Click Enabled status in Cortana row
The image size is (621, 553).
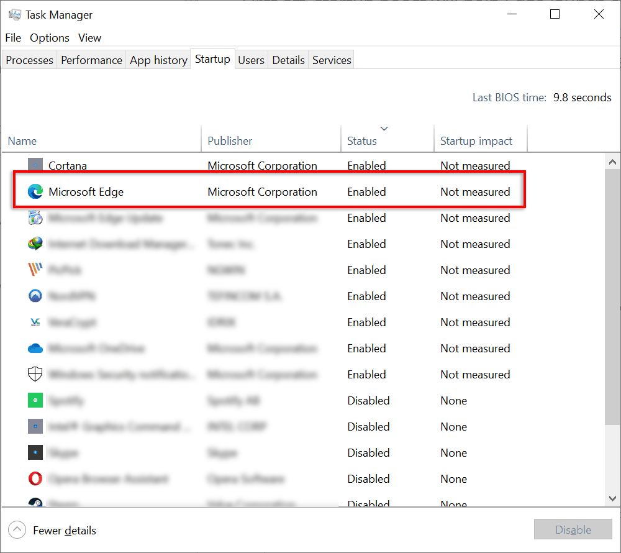[x=366, y=165]
